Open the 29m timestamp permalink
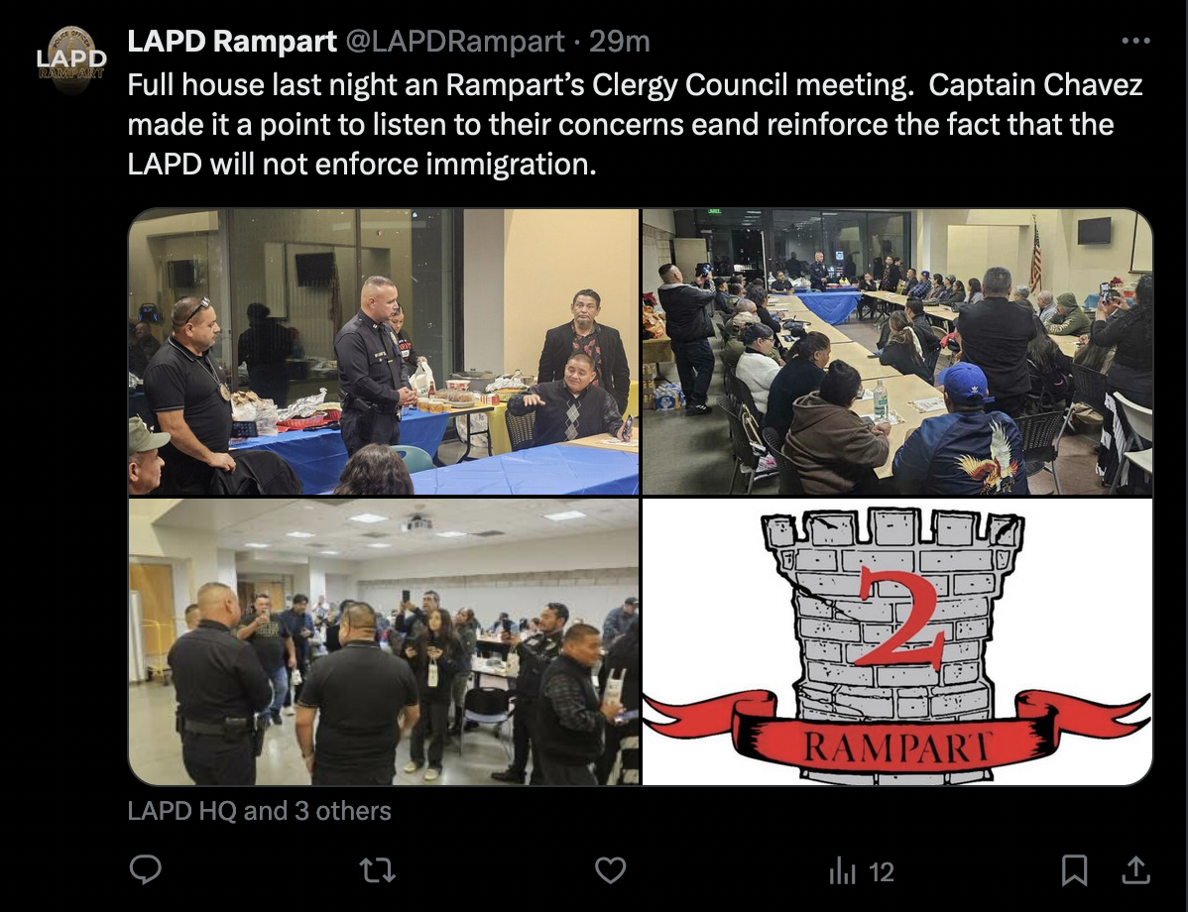The width and height of the screenshot is (1188, 912). 620,41
